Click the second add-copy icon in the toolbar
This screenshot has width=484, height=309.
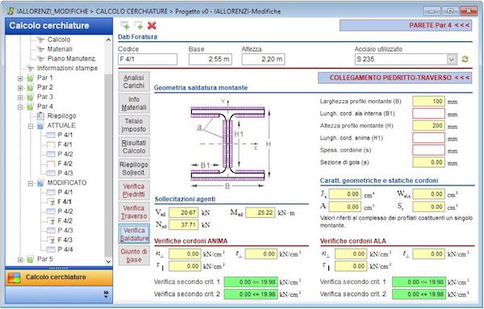[x=138, y=25]
